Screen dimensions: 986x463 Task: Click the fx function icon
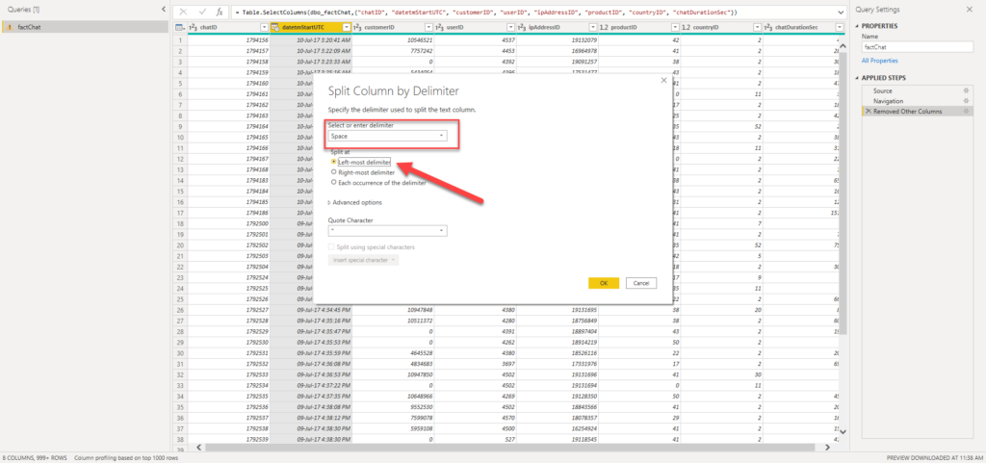pyautogui.click(x=219, y=12)
